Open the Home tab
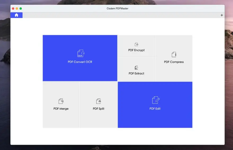This screenshot has width=233, height=150. 16,15
